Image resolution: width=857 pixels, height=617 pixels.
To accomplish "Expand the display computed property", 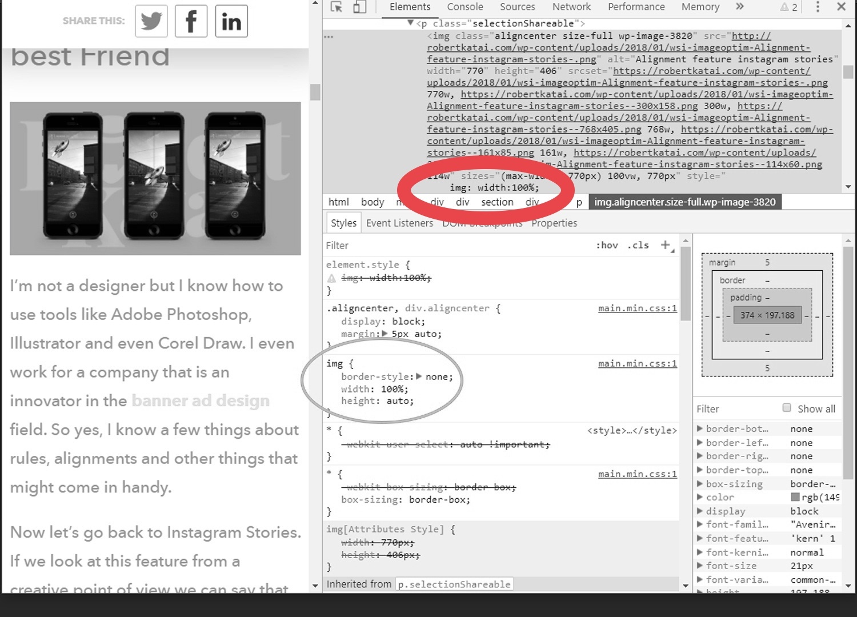I will 700,511.
